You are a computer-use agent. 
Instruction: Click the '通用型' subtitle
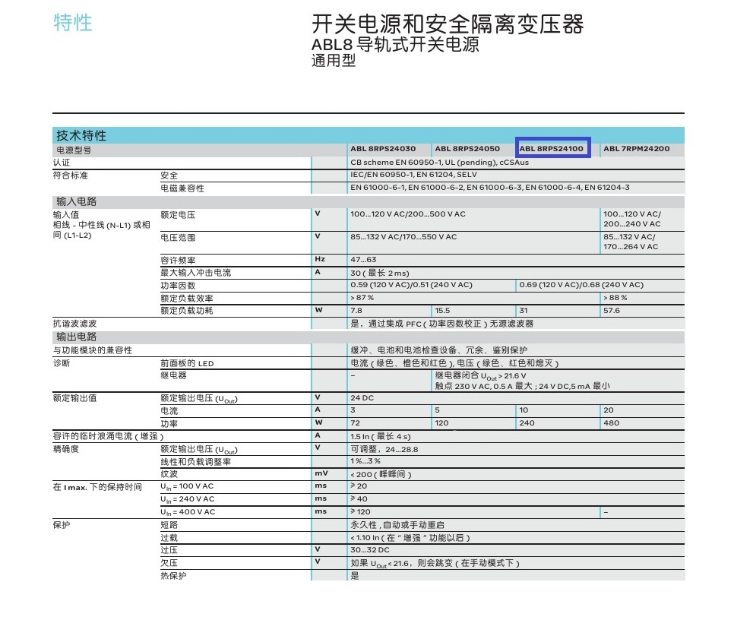[334, 61]
